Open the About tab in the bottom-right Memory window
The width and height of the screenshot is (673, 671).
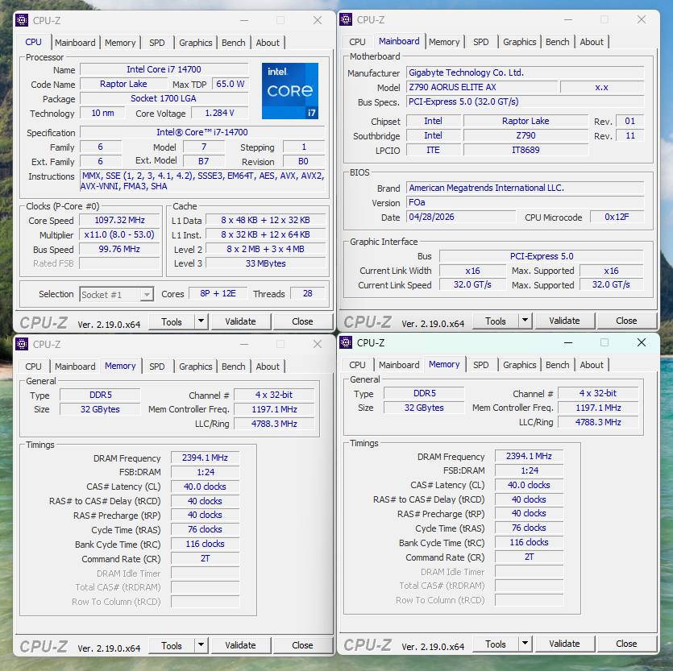[x=592, y=365]
